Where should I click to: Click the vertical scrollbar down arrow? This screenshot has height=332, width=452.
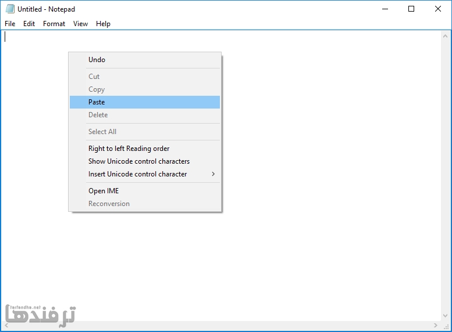pos(445,316)
